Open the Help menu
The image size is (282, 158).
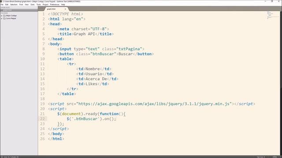pyautogui.click(x=63, y=4)
